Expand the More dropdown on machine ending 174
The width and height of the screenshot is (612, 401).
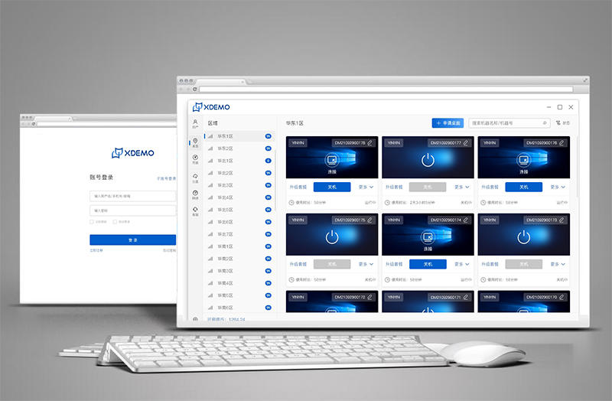click(462, 264)
